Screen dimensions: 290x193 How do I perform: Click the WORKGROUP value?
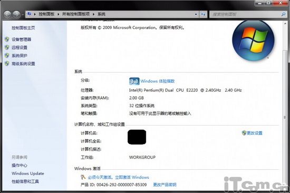[x=142, y=157]
